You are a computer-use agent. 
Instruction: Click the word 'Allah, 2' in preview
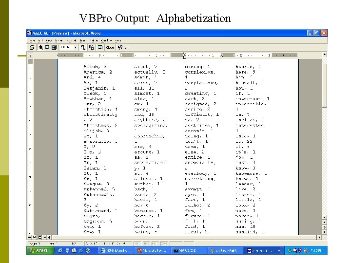pos(95,67)
